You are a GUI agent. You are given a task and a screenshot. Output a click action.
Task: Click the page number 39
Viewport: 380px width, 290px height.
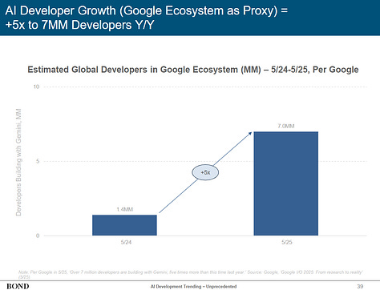point(360,286)
